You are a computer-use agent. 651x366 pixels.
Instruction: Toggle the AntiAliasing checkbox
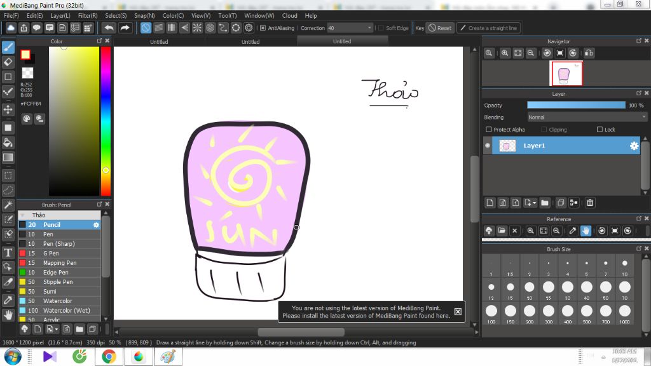click(x=263, y=28)
